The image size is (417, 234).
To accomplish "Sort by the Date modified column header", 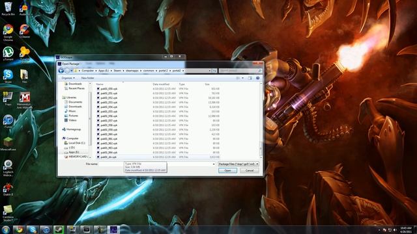I will click(161, 84).
